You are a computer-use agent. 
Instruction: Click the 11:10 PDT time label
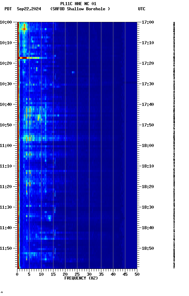click(x=6, y=166)
